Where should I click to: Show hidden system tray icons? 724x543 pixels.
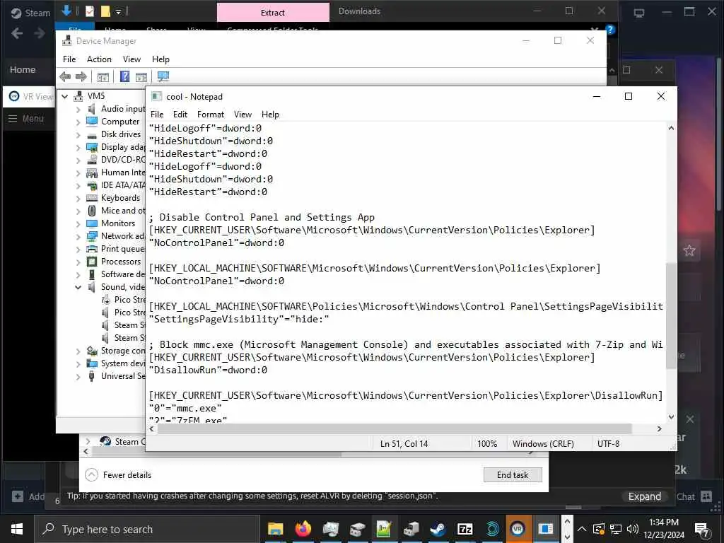tap(582, 529)
